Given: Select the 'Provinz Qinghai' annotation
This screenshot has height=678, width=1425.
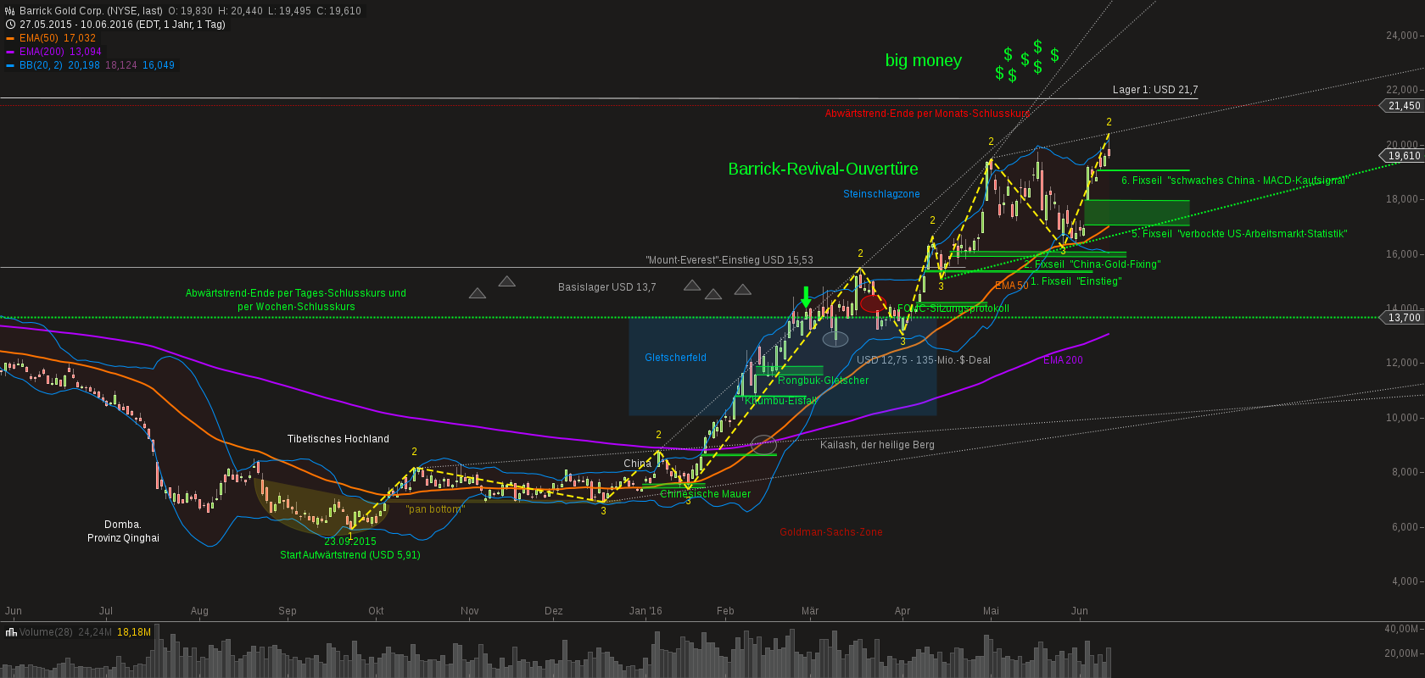Looking at the screenshot, I should (x=123, y=538).
